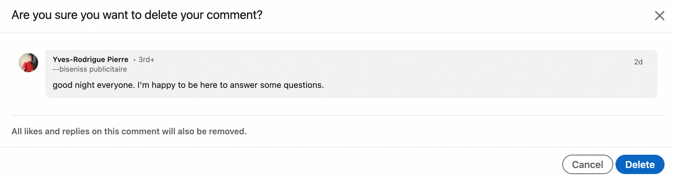Click the bullet dot before "3rd+"
673x180 pixels.
click(134, 60)
